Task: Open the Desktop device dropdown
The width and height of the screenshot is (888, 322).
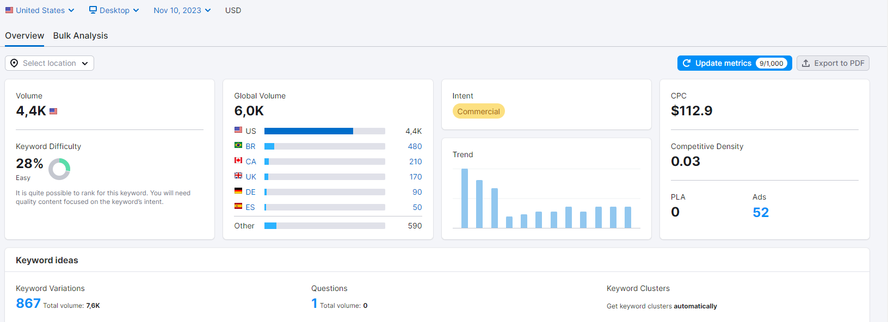Action: click(114, 10)
